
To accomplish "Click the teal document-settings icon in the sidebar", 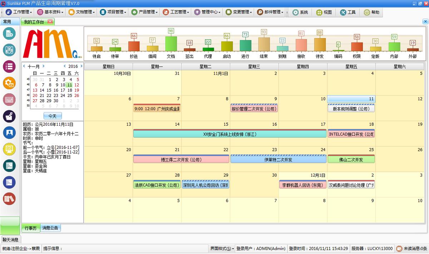I will [x=9, y=33].
